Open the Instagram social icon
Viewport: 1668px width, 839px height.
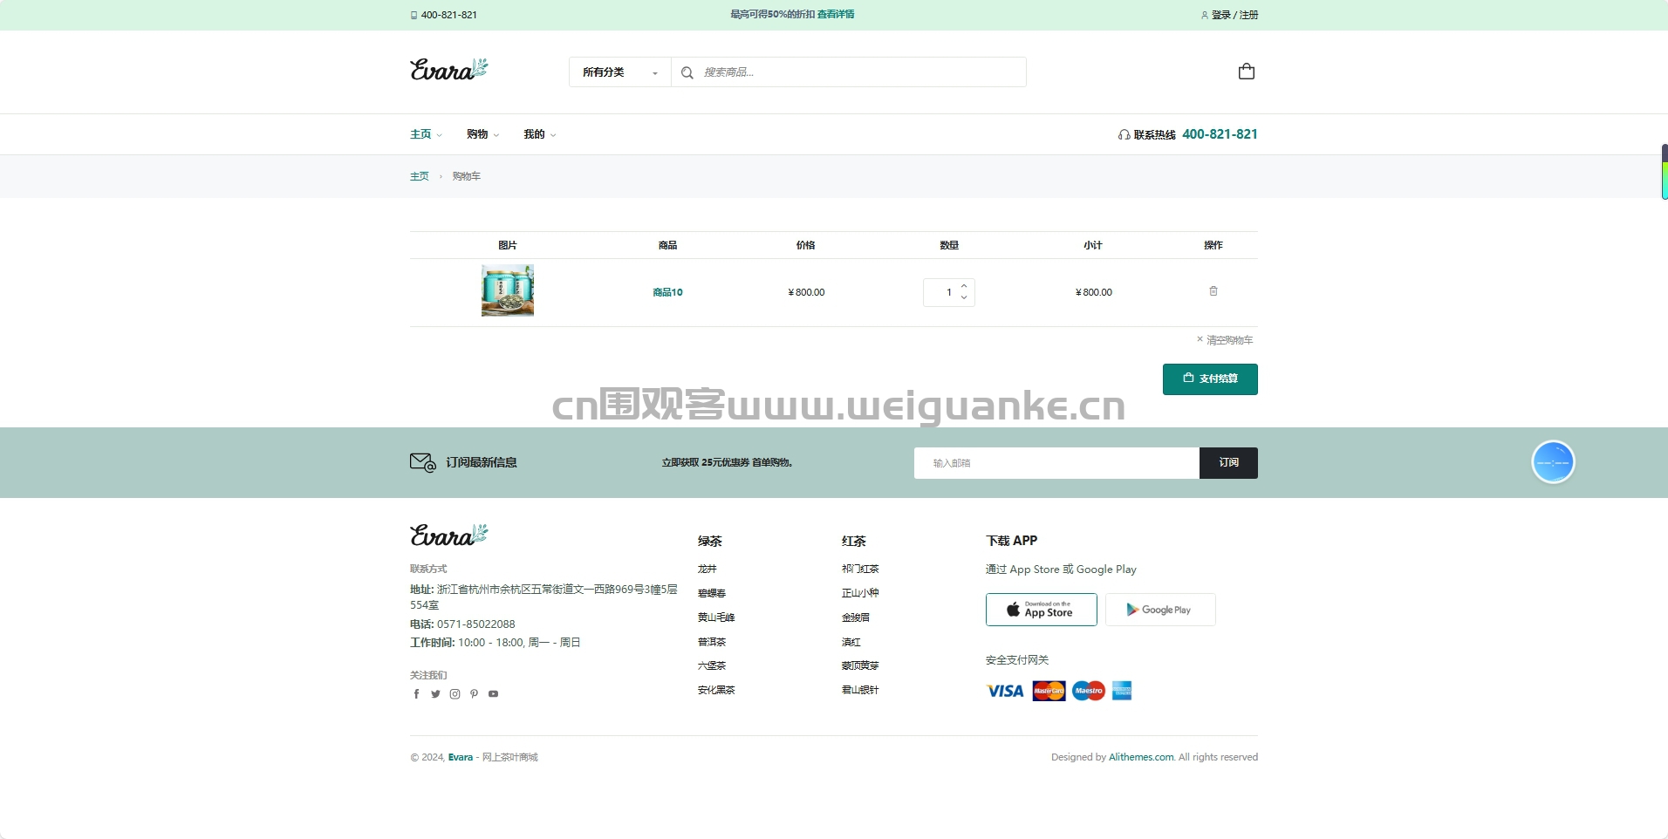[455, 694]
